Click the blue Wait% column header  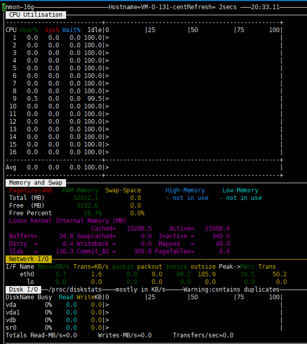71,30
